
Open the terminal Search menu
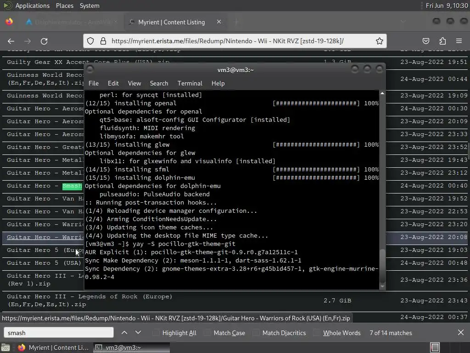(x=159, y=84)
